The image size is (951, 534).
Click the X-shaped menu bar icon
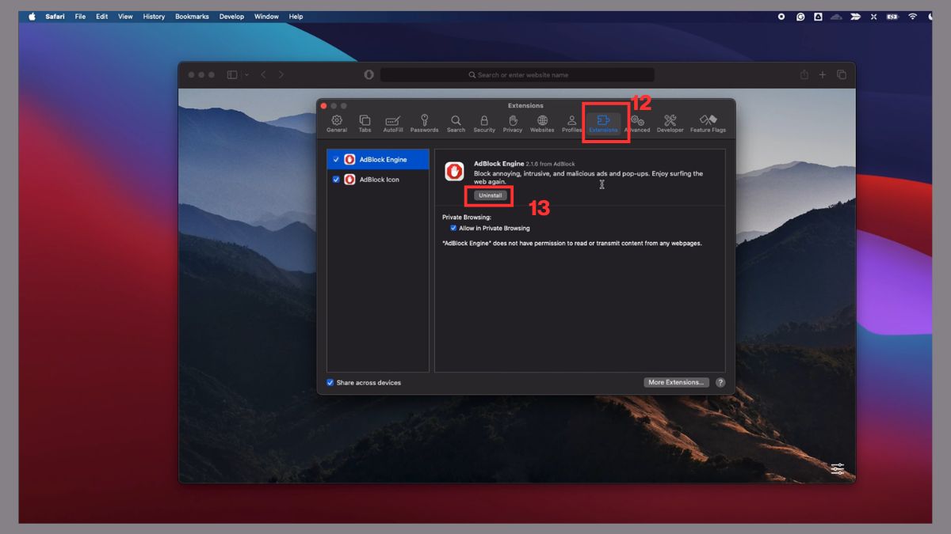874,17
